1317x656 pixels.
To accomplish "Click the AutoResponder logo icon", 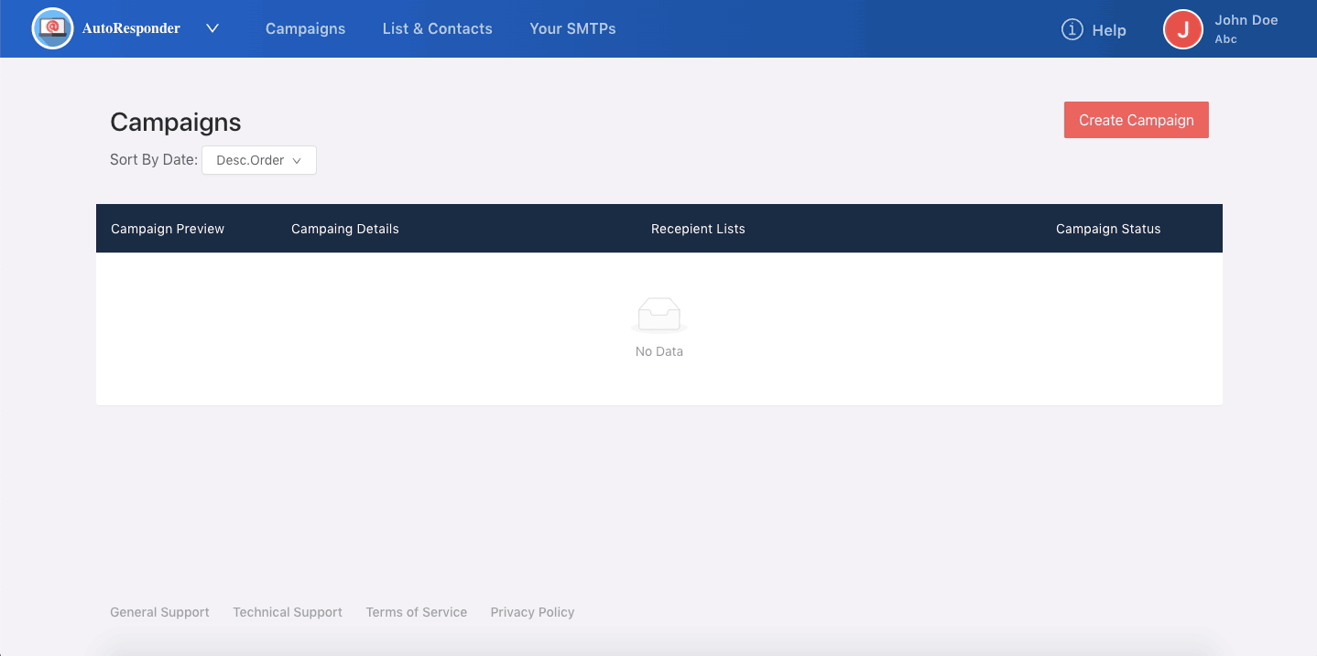I will pyautogui.click(x=52, y=28).
